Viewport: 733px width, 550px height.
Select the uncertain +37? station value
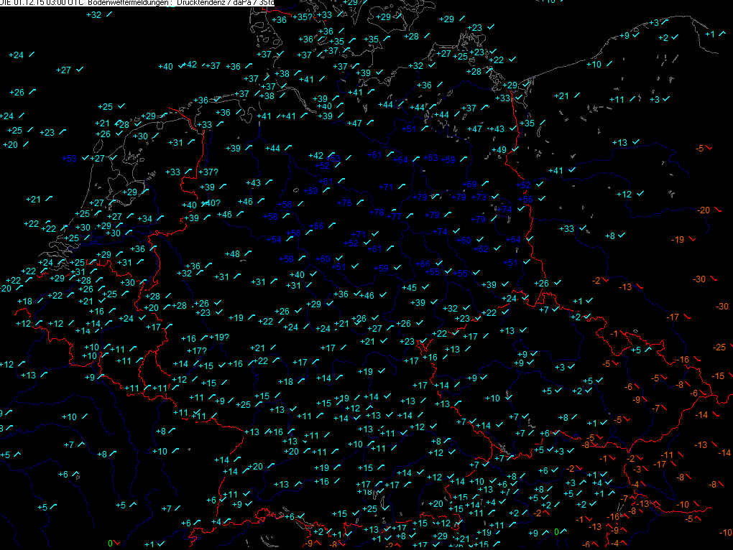point(208,172)
